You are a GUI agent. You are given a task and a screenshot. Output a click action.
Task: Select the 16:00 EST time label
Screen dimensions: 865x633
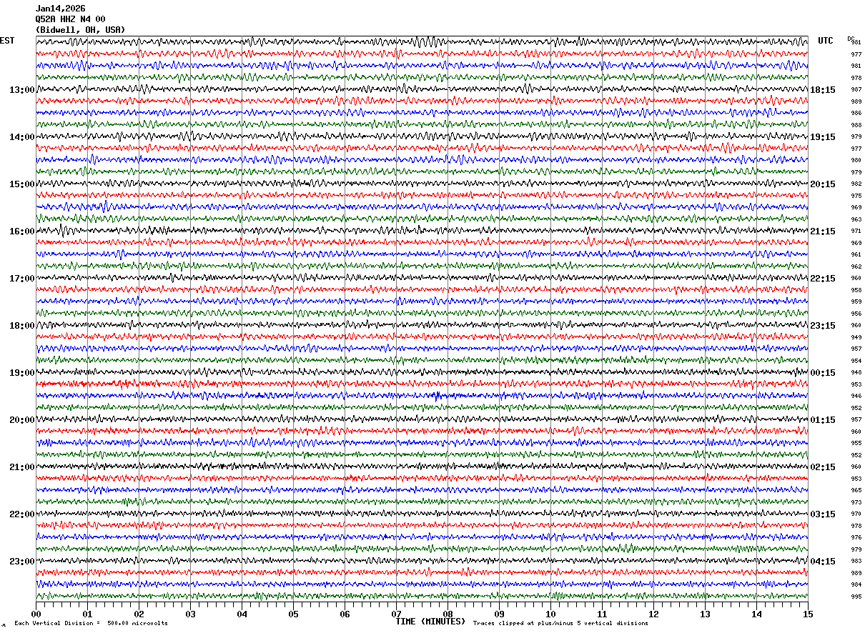coord(21,231)
